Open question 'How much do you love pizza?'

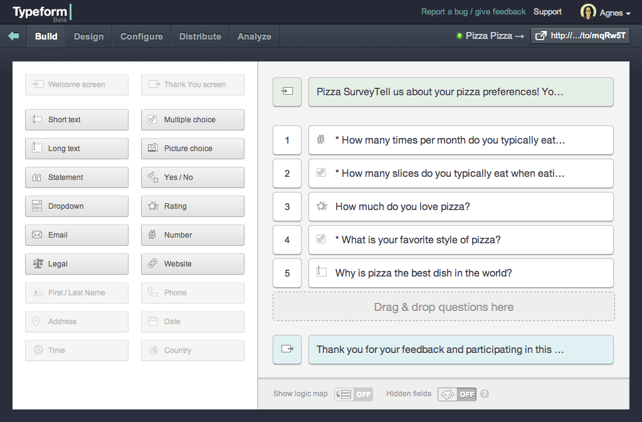[x=461, y=206]
